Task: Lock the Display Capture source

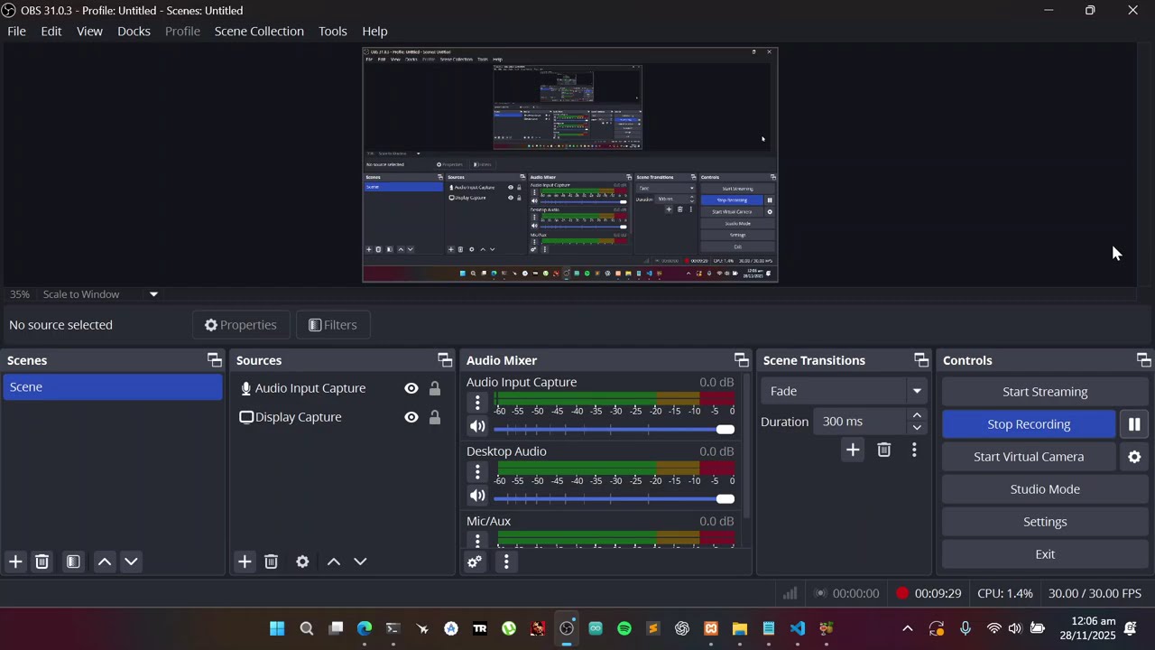Action: [435, 417]
